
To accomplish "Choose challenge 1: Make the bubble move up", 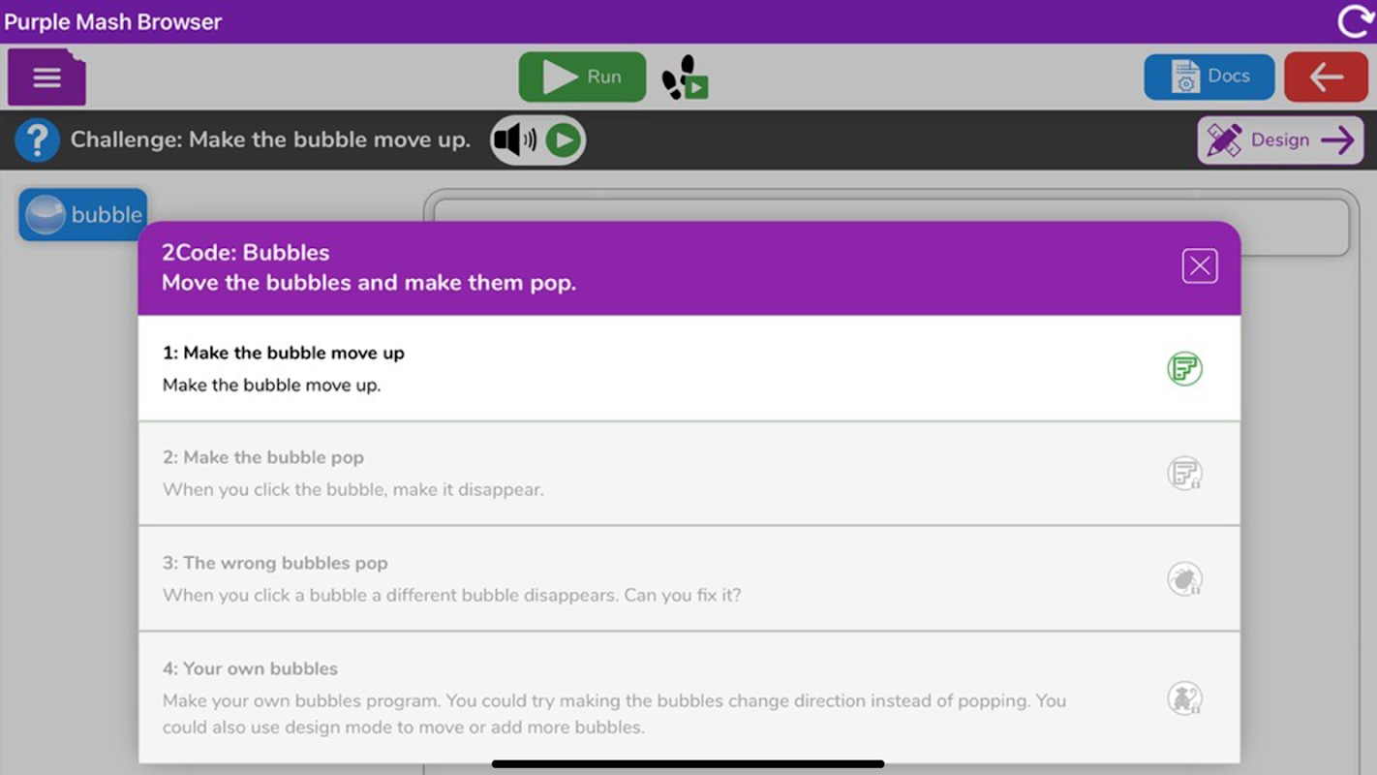I will [x=688, y=368].
